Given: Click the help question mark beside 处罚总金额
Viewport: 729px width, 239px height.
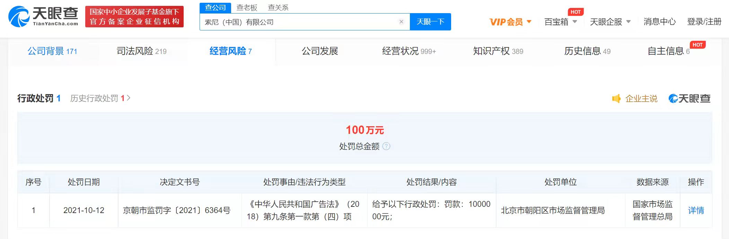Looking at the screenshot, I should click(x=386, y=146).
